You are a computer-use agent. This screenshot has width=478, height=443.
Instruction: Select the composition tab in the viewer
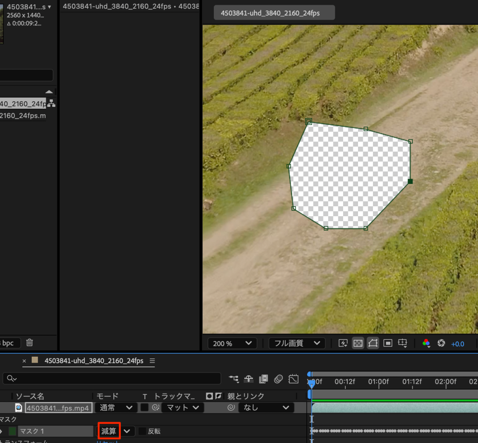tap(274, 13)
